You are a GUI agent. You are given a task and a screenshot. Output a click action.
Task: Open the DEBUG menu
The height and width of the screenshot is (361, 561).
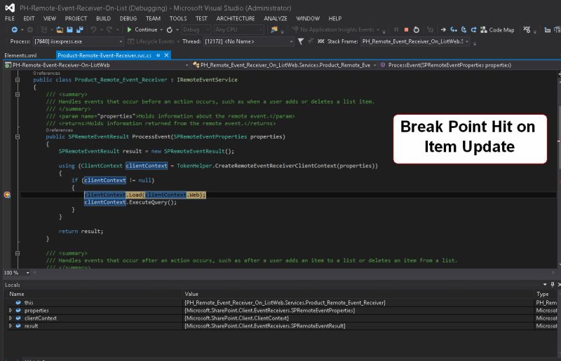(x=128, y=19)
